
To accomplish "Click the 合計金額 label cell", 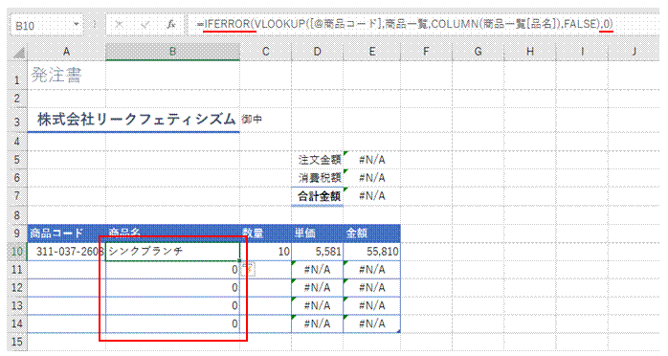I will (317, 196).
